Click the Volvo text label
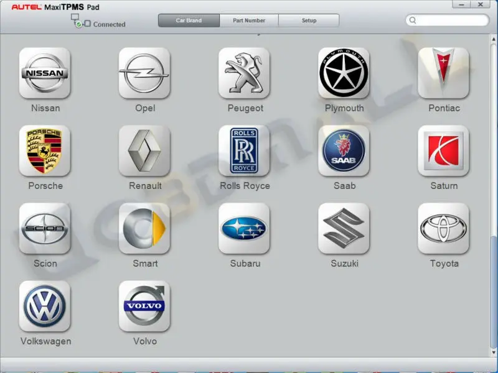 point(145,341)
